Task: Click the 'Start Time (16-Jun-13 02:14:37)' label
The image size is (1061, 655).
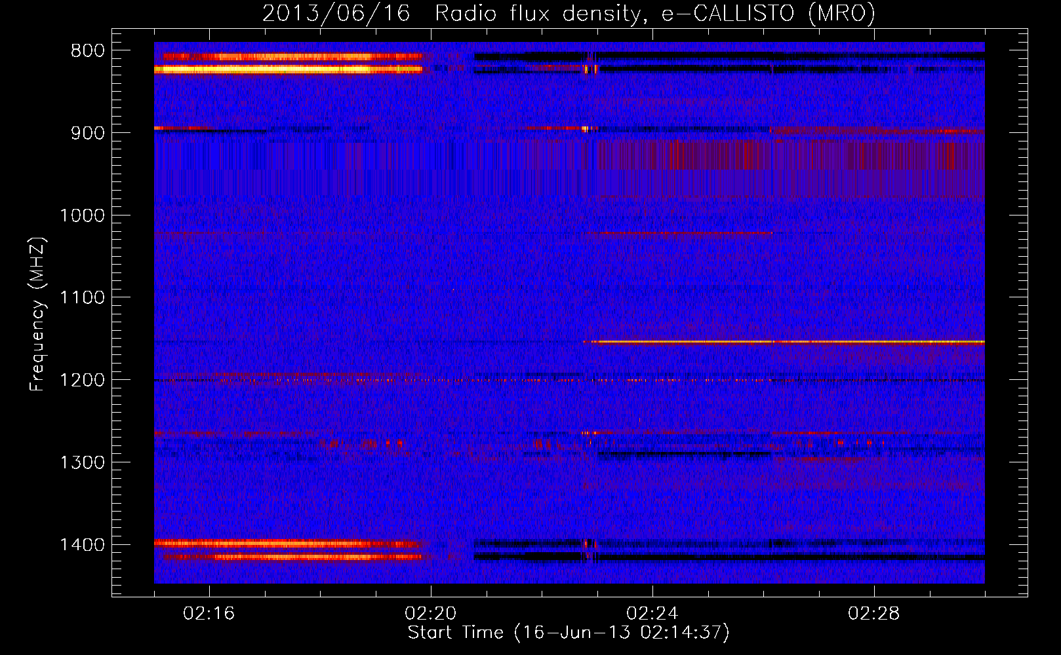Action: (x=569, y=633)
